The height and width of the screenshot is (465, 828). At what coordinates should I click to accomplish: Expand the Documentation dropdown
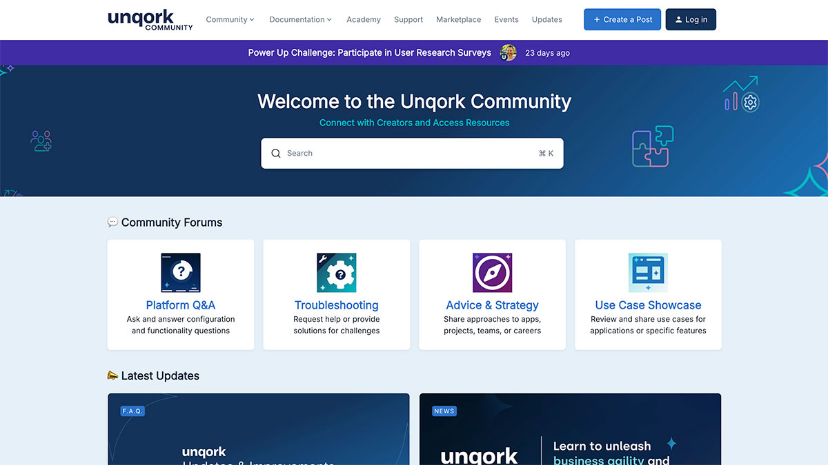click(x=300, y=19)
